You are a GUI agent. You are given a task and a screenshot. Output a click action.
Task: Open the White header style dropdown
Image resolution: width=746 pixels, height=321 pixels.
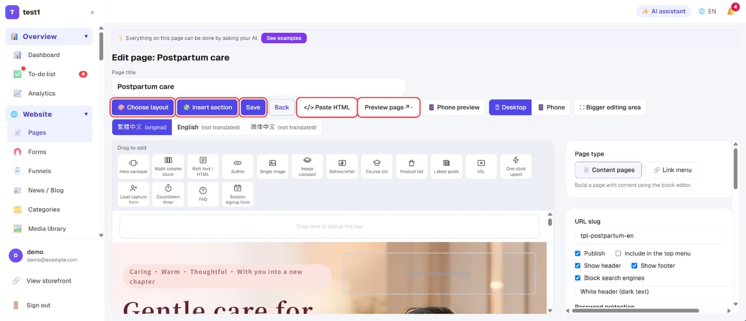pyautogui.click(x=652, y=292)
